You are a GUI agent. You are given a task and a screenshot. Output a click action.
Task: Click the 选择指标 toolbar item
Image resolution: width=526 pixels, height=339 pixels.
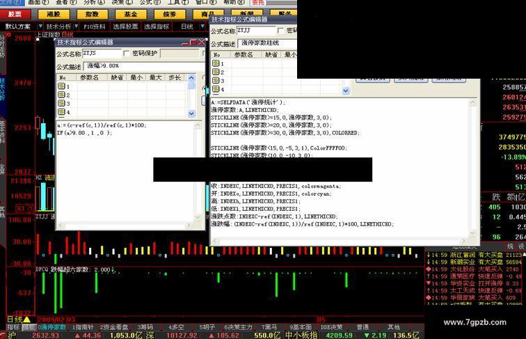(x=157, y=26)
